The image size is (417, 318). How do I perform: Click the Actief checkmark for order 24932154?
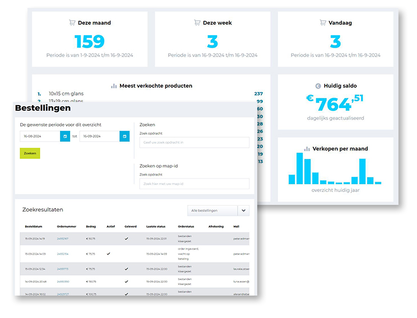pyautogui.click(x=108, y=254)
